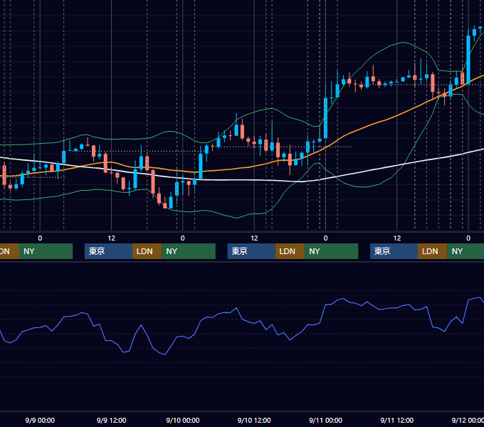Click hour label 0 above 9/11 00:00
484x427 pixels.
(325, 238)
